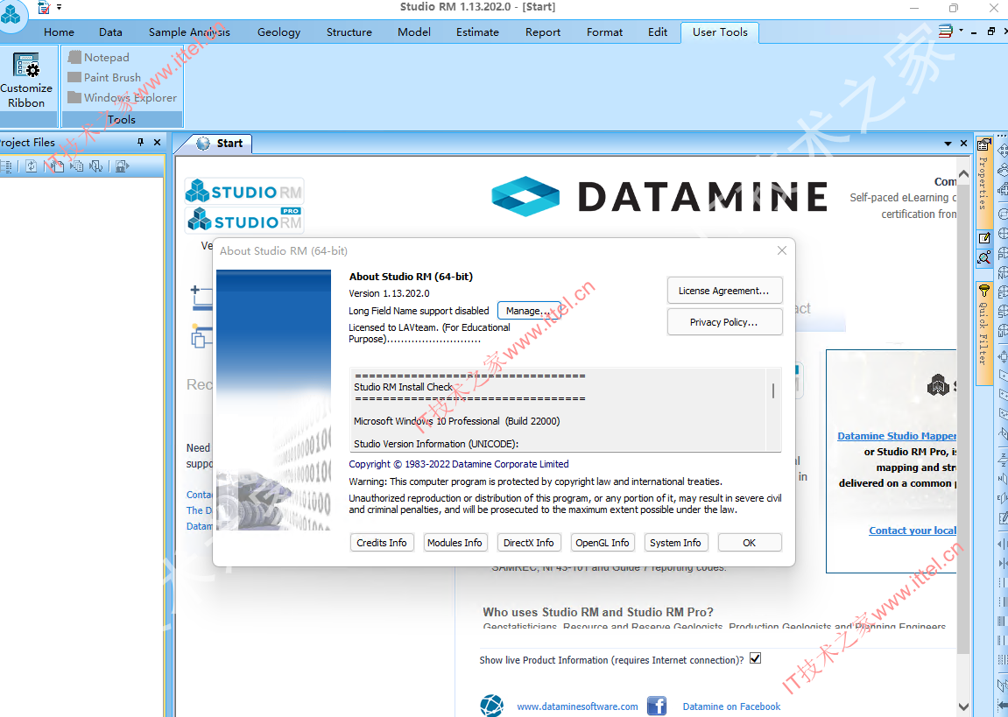Click the Start page scroll down arrow
The width and height of the screenshot is (1008, 717).
click(x=963, y=706)
